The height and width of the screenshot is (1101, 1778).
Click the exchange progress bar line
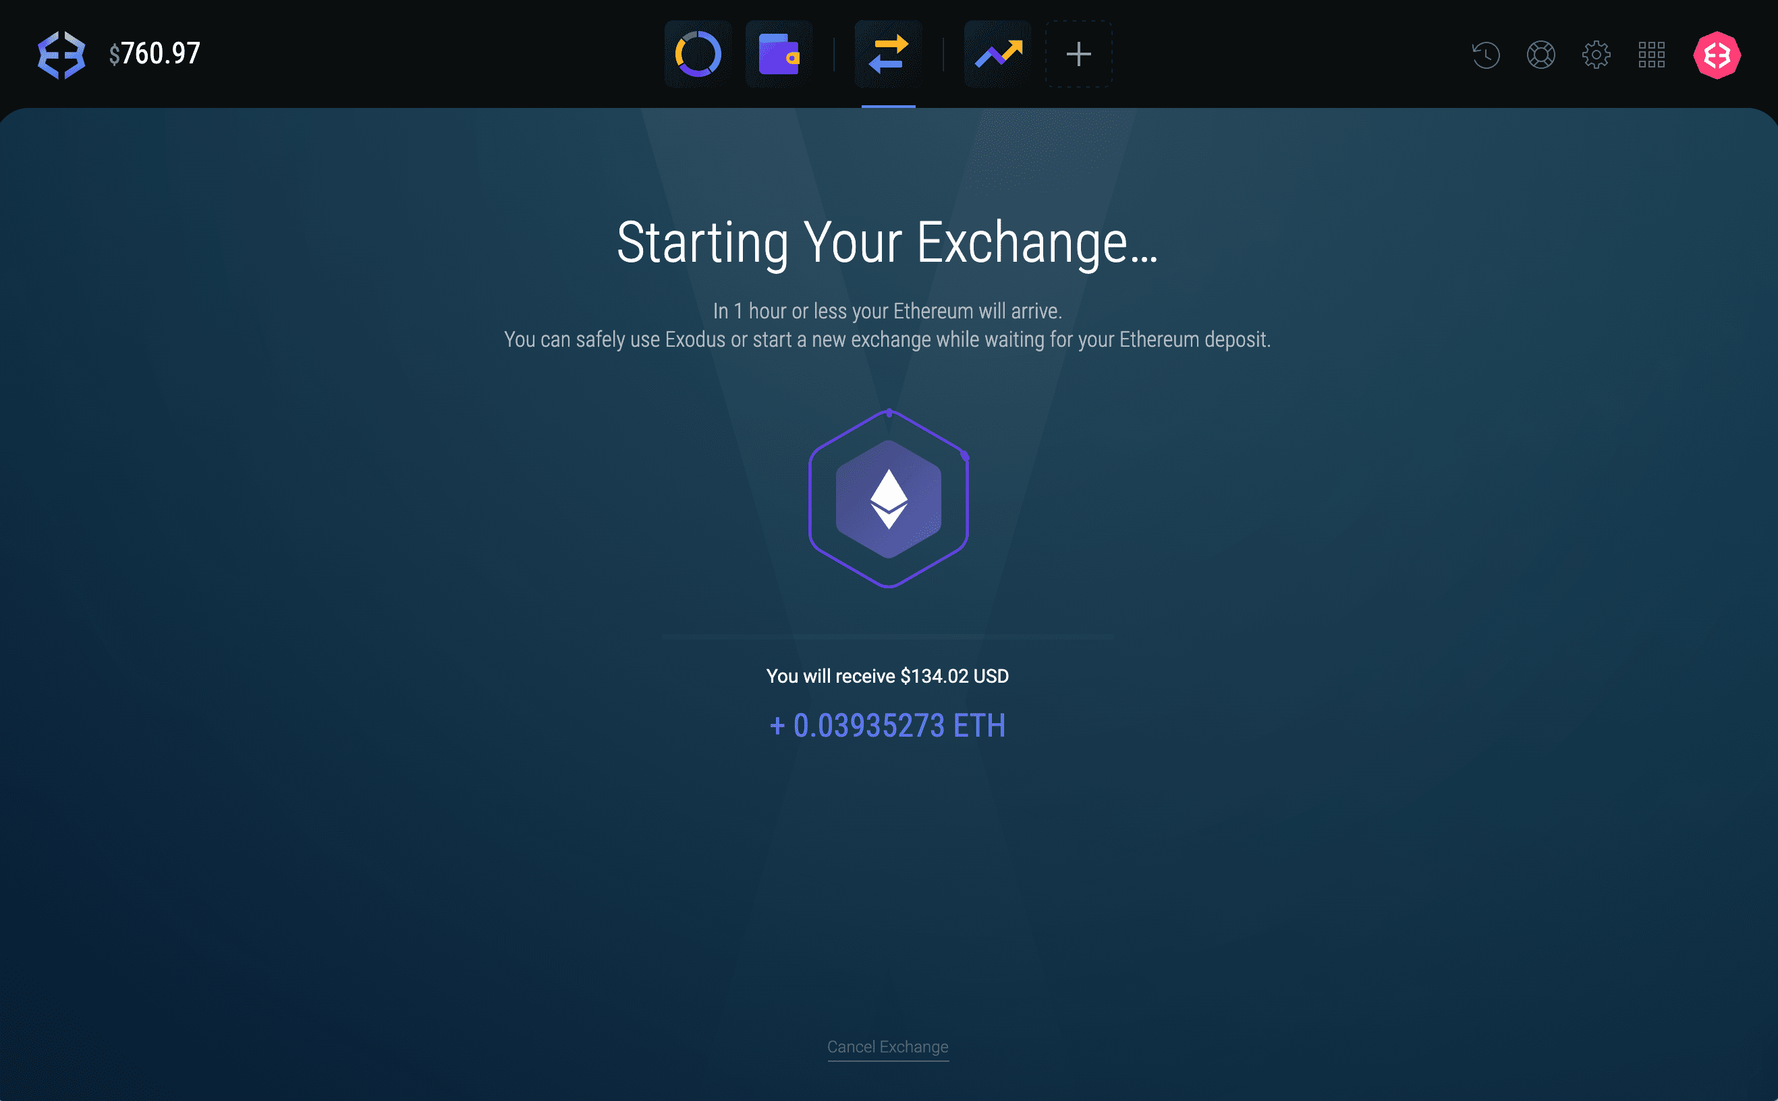[887, 636]
